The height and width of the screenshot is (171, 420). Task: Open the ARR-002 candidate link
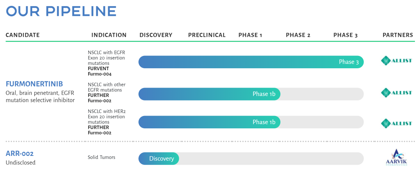(x=19, y=154)
